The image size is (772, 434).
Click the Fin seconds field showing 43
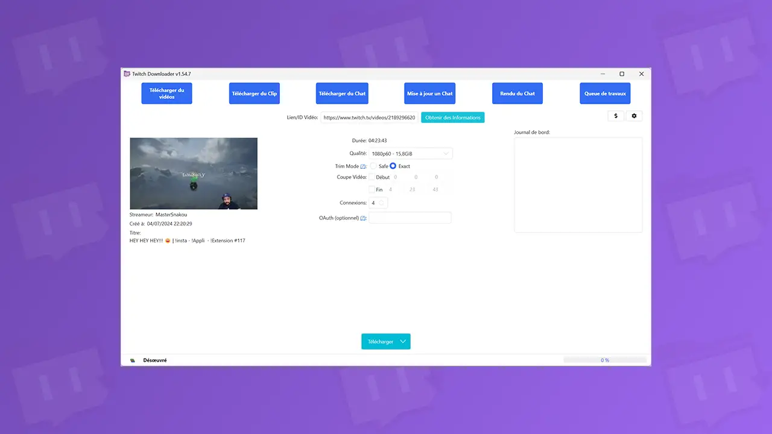tap(435, 189)
